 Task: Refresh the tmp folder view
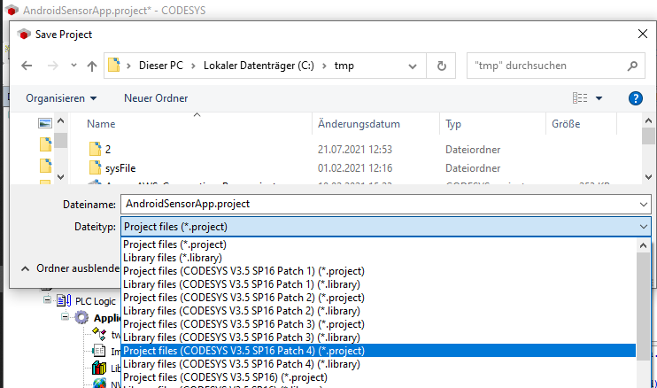point(440,66)
